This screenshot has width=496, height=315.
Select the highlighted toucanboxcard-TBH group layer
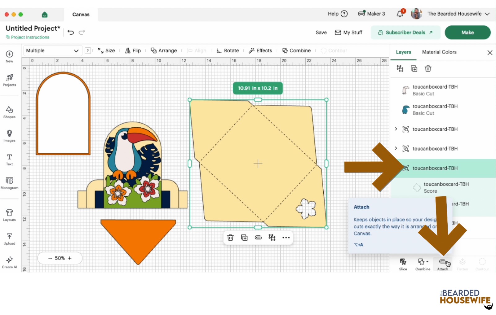[x=443, y=168]
